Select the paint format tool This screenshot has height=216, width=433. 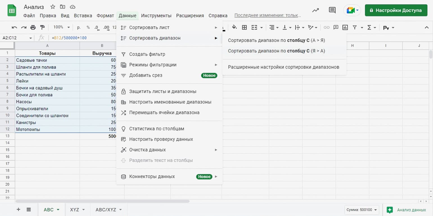click(42, 27)
